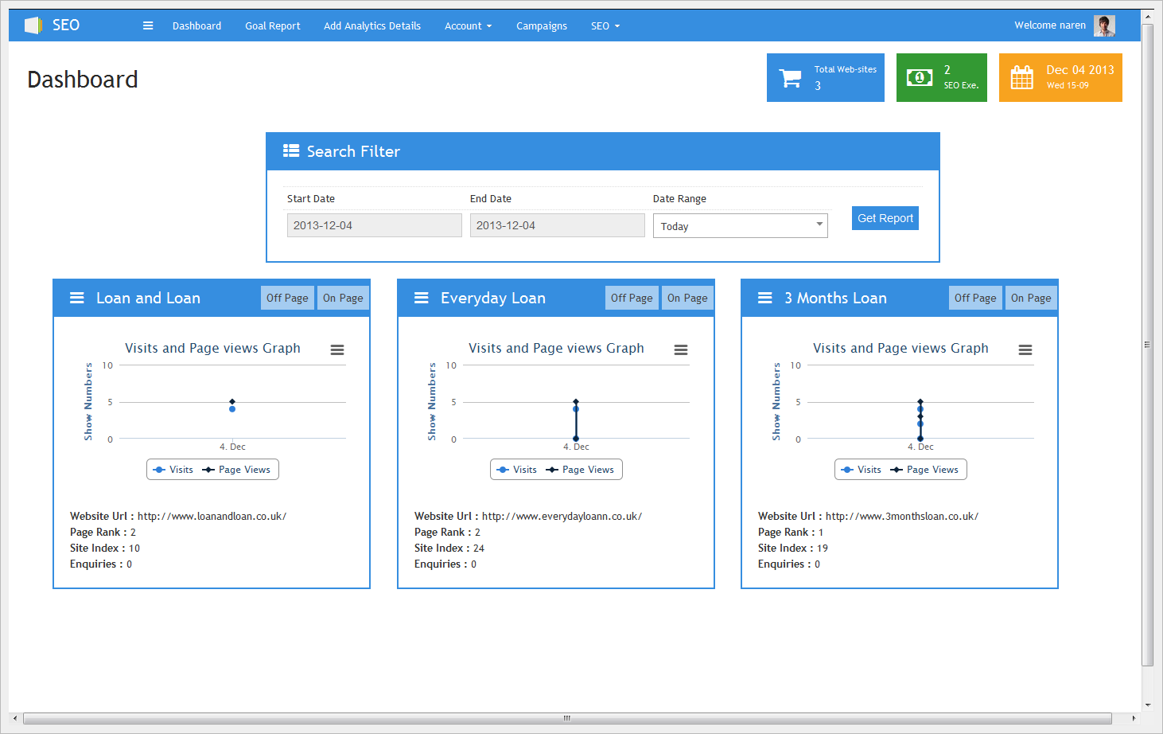Expand the SEO dropdown in navbar
Image resolution: width=1163 pixels, height=734 pixels.
point(605,26)
